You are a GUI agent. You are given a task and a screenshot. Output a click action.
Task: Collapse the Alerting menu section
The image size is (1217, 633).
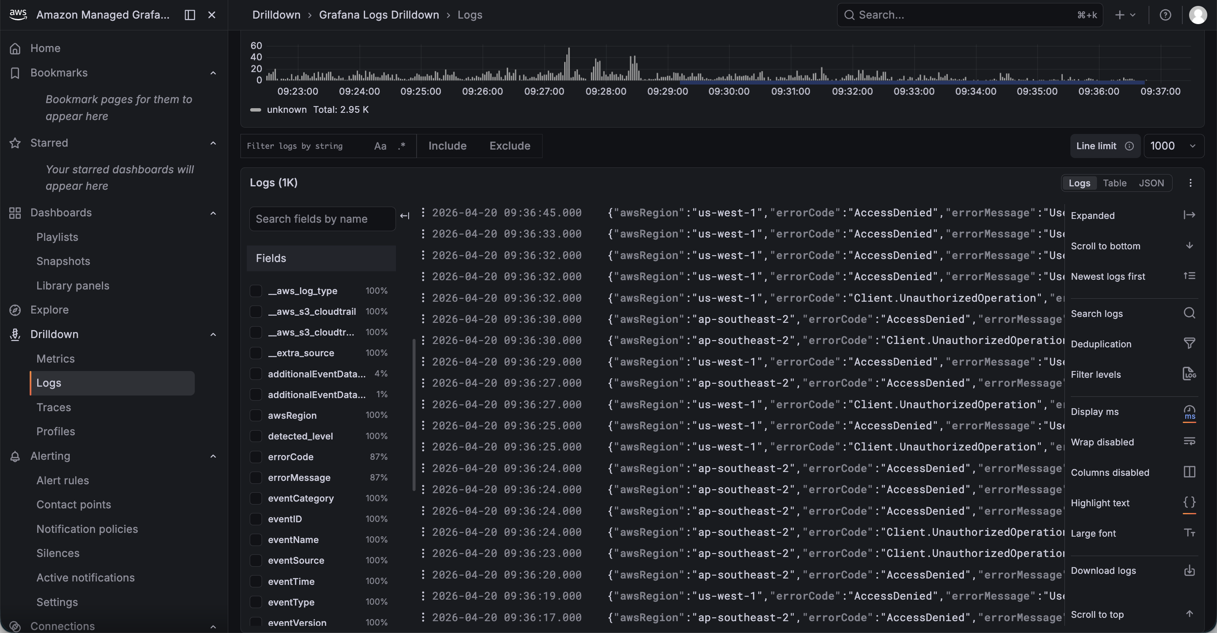click(213, 456)
